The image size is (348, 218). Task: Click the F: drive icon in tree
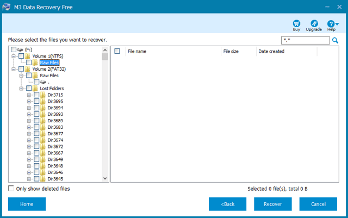pyautogui.click(x=20, y=49)
